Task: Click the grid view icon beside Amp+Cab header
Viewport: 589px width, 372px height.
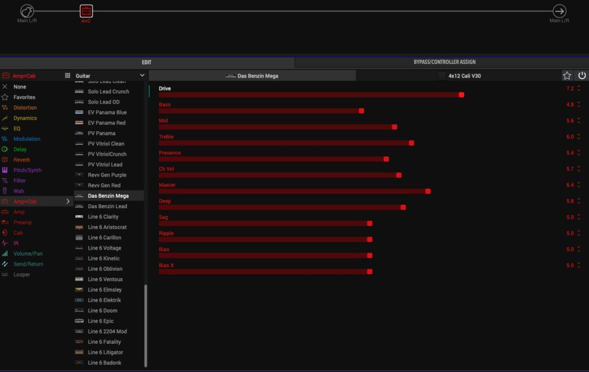Action: [x=67, y=75]
